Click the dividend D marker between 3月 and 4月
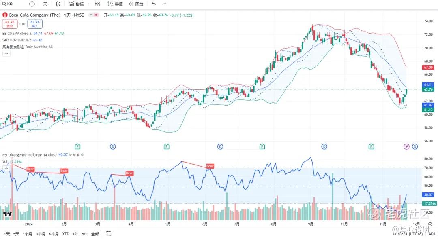 [x=113, y=146]
